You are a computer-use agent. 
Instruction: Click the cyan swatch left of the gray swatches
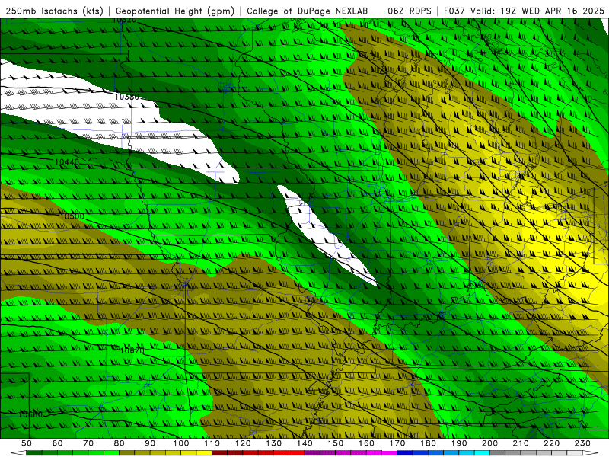[x=482, y=452]
